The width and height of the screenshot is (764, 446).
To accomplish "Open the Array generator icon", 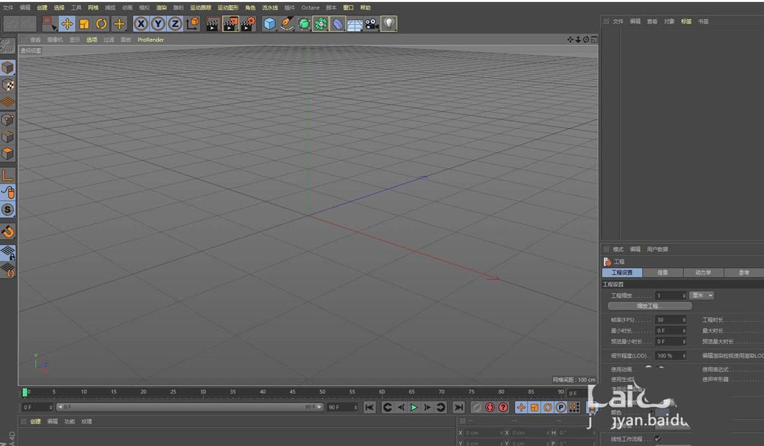I will pos(321,24).
